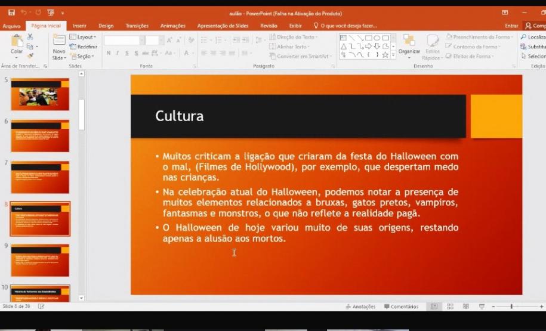
Task: Open the Layout dropdown
Action: [83, 37]
